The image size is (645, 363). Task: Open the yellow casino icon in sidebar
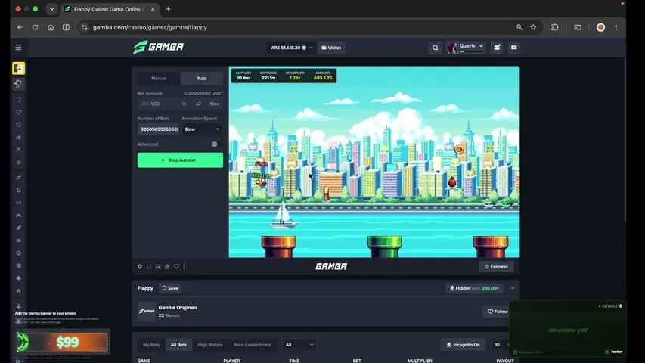coord(18,68)
